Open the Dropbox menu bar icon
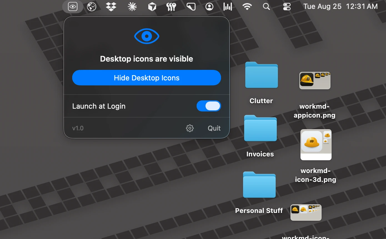The width and height of the screenshot is (386, 239). [111, 7]
